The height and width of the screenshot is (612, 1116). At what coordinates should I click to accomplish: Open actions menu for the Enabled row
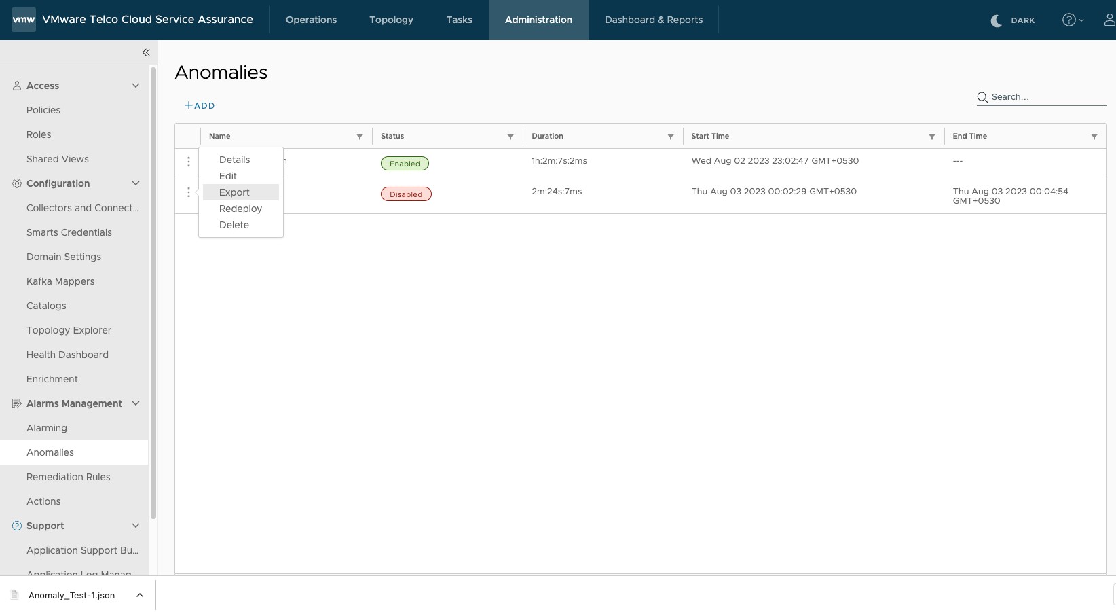click(x=189, y=162)
